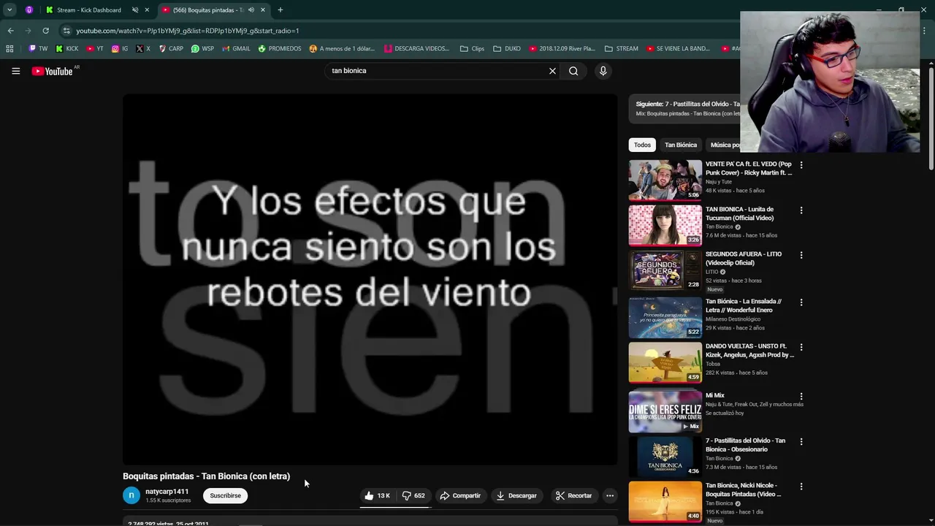Subscribe to natycarp1411 with Suscribirse
Screen dimensions: 935x526
click(225, 495)
